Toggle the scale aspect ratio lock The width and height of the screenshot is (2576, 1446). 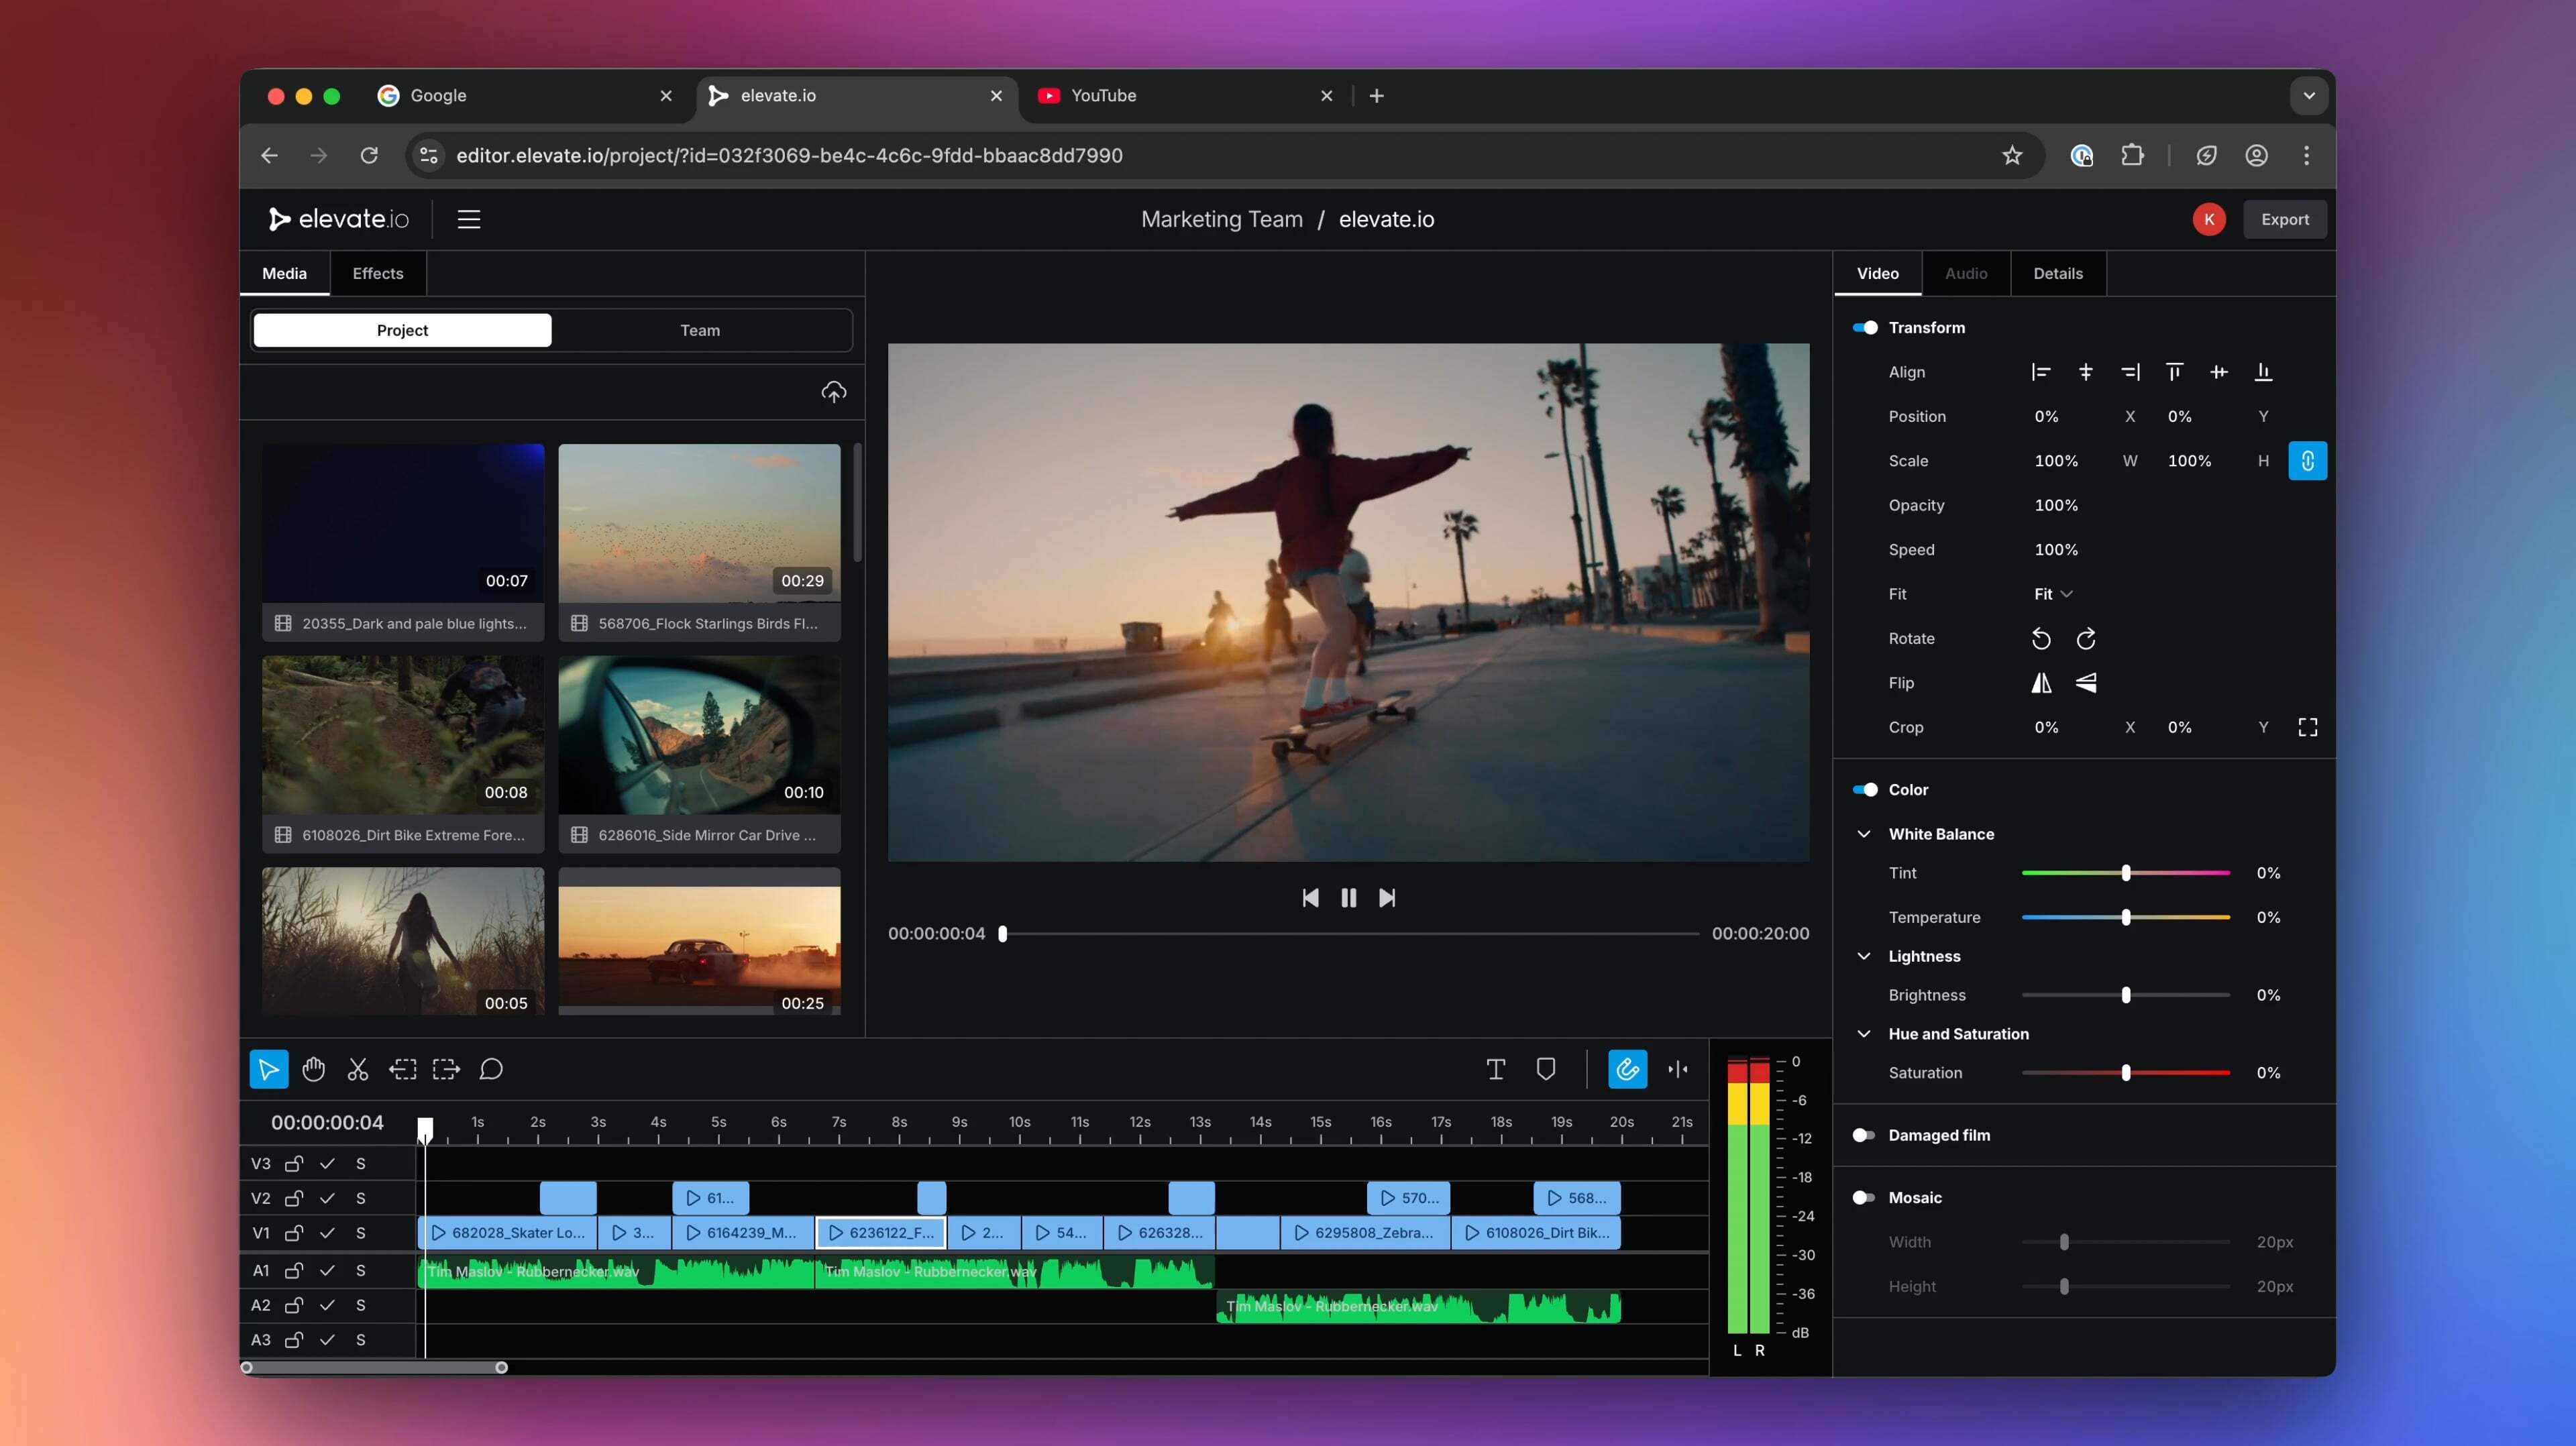[x=2308, y=461]
